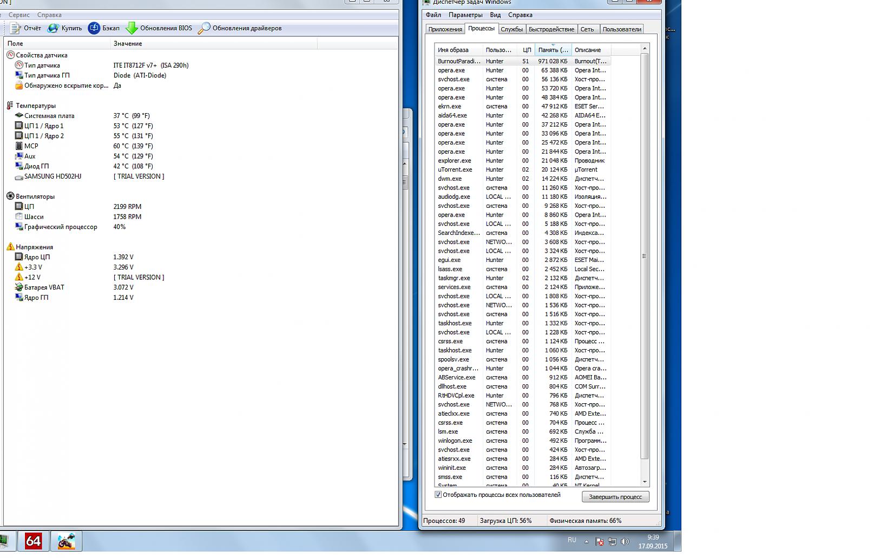Click the magnifier Обновления драйверов icon
This screenshot has width=893, height=558.
tap(204, 28)
